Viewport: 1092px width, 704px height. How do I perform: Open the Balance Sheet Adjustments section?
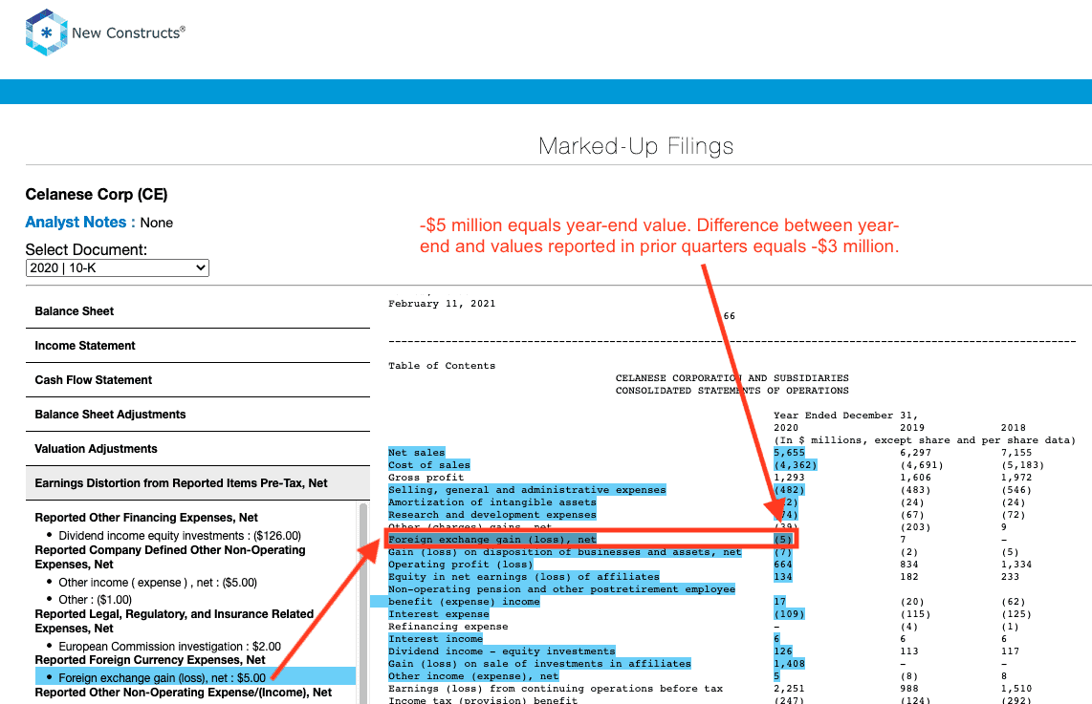(198, 415)
